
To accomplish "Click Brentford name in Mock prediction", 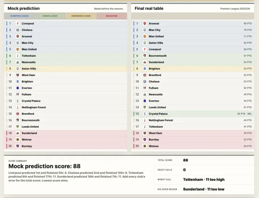I will click(28, 114).
